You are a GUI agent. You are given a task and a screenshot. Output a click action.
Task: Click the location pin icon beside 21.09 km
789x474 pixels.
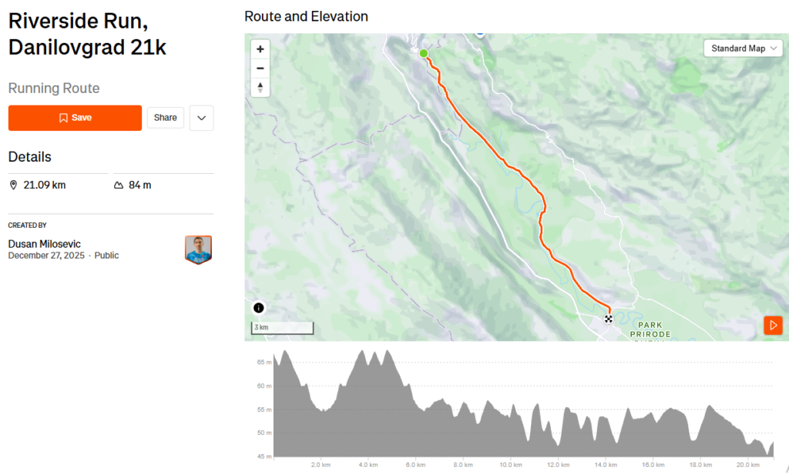(x=12, y=185)
